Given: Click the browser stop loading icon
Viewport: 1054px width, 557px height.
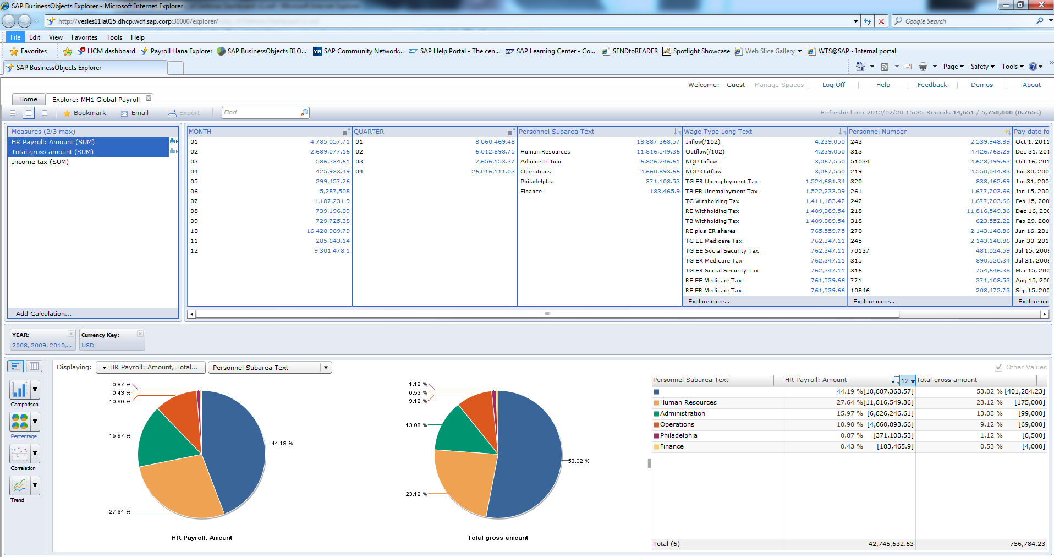Looking at the screenshot, I should (881, 21).
